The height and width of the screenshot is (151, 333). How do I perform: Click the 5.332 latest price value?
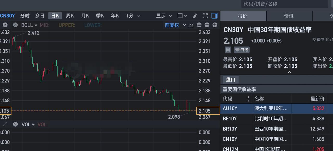pos(318,108)
